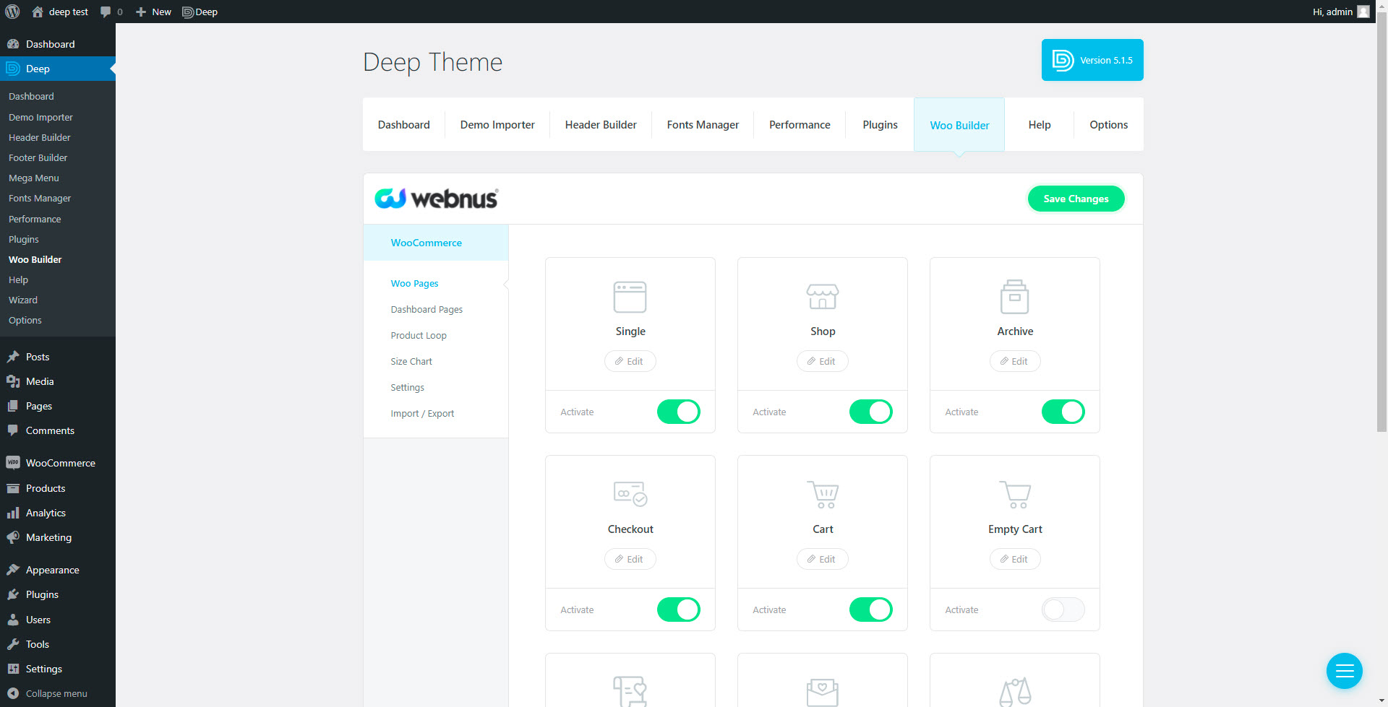
Task: Open the floating blue hamburger menu button
Action: (1345, 671)
